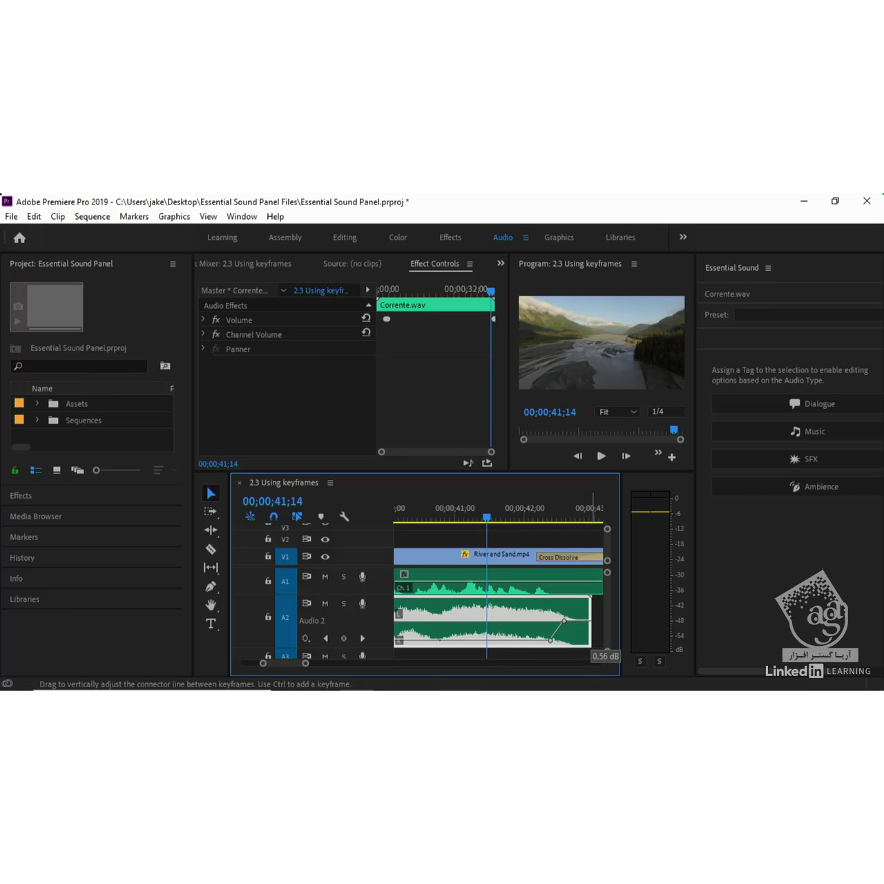Switch to the Editing workspace
Image resolution: width=884 pixels, height=884 pixels.
[x=345, y=238]
